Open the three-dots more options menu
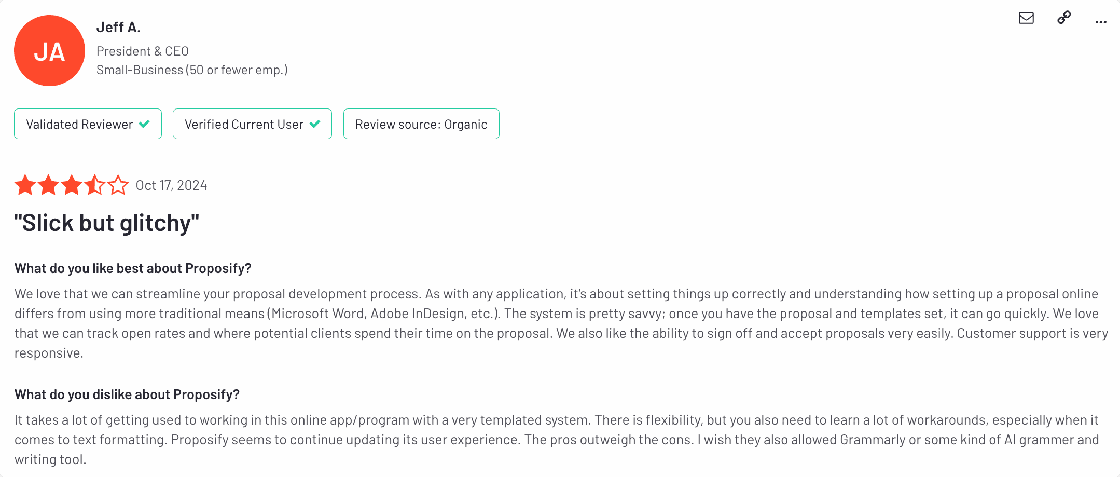1120x477 pixels. pyautogui.click(x=1101, y=22)
